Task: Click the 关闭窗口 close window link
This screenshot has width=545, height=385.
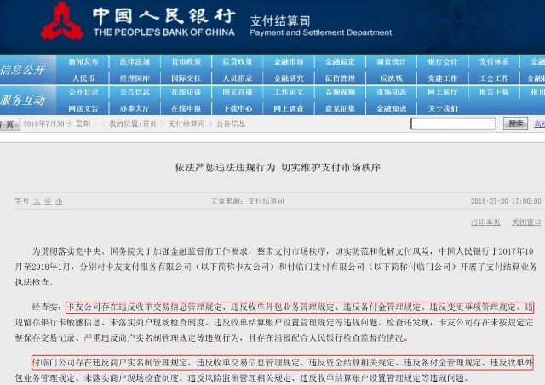Action: pos(526,222)
